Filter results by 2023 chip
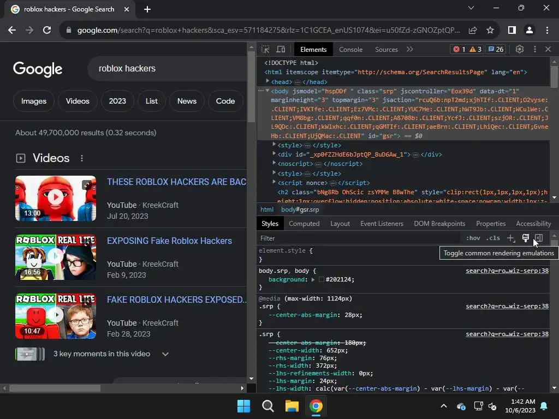The image size is (559, 419). (x=117, y=101)
